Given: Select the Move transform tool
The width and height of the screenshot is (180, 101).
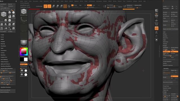Looking at the screenshot, I should click(x=53, y=6).
